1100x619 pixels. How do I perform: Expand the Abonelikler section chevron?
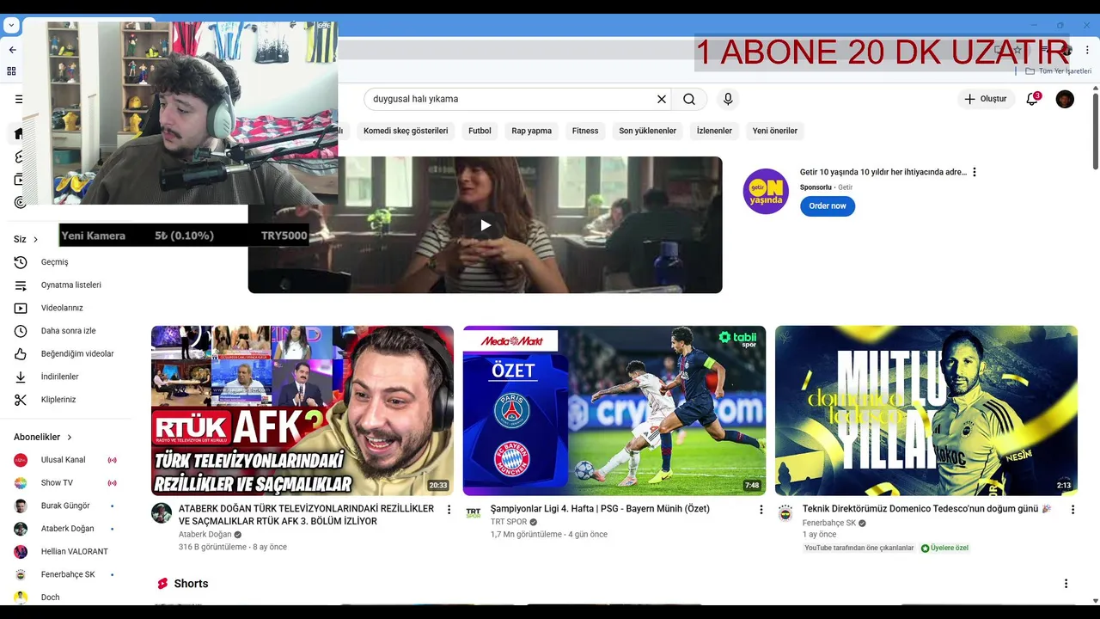pyautogui.click(x=70, y=438)
